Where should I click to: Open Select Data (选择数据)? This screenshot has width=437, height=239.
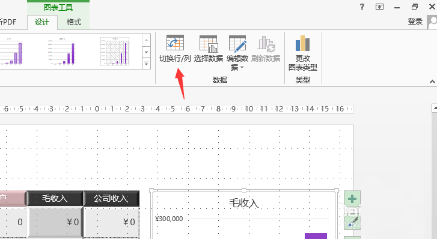coord(209,49)
